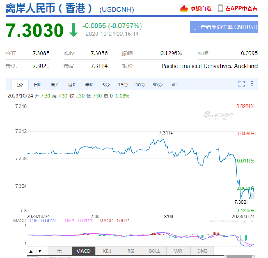Image resolution: width=268 pixels, height=258 pixels.
Task: Switch to the 5分 chart tab
Action: pyautogui.click(x=106, y=85)
